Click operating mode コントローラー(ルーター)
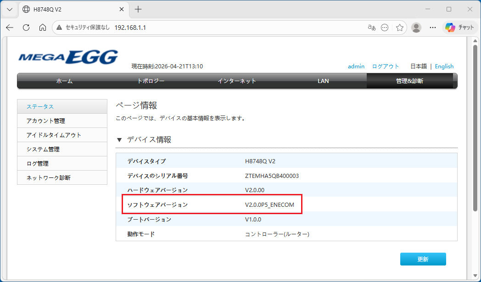Viewport: 481px width, 282px height. tap(277, 234)
